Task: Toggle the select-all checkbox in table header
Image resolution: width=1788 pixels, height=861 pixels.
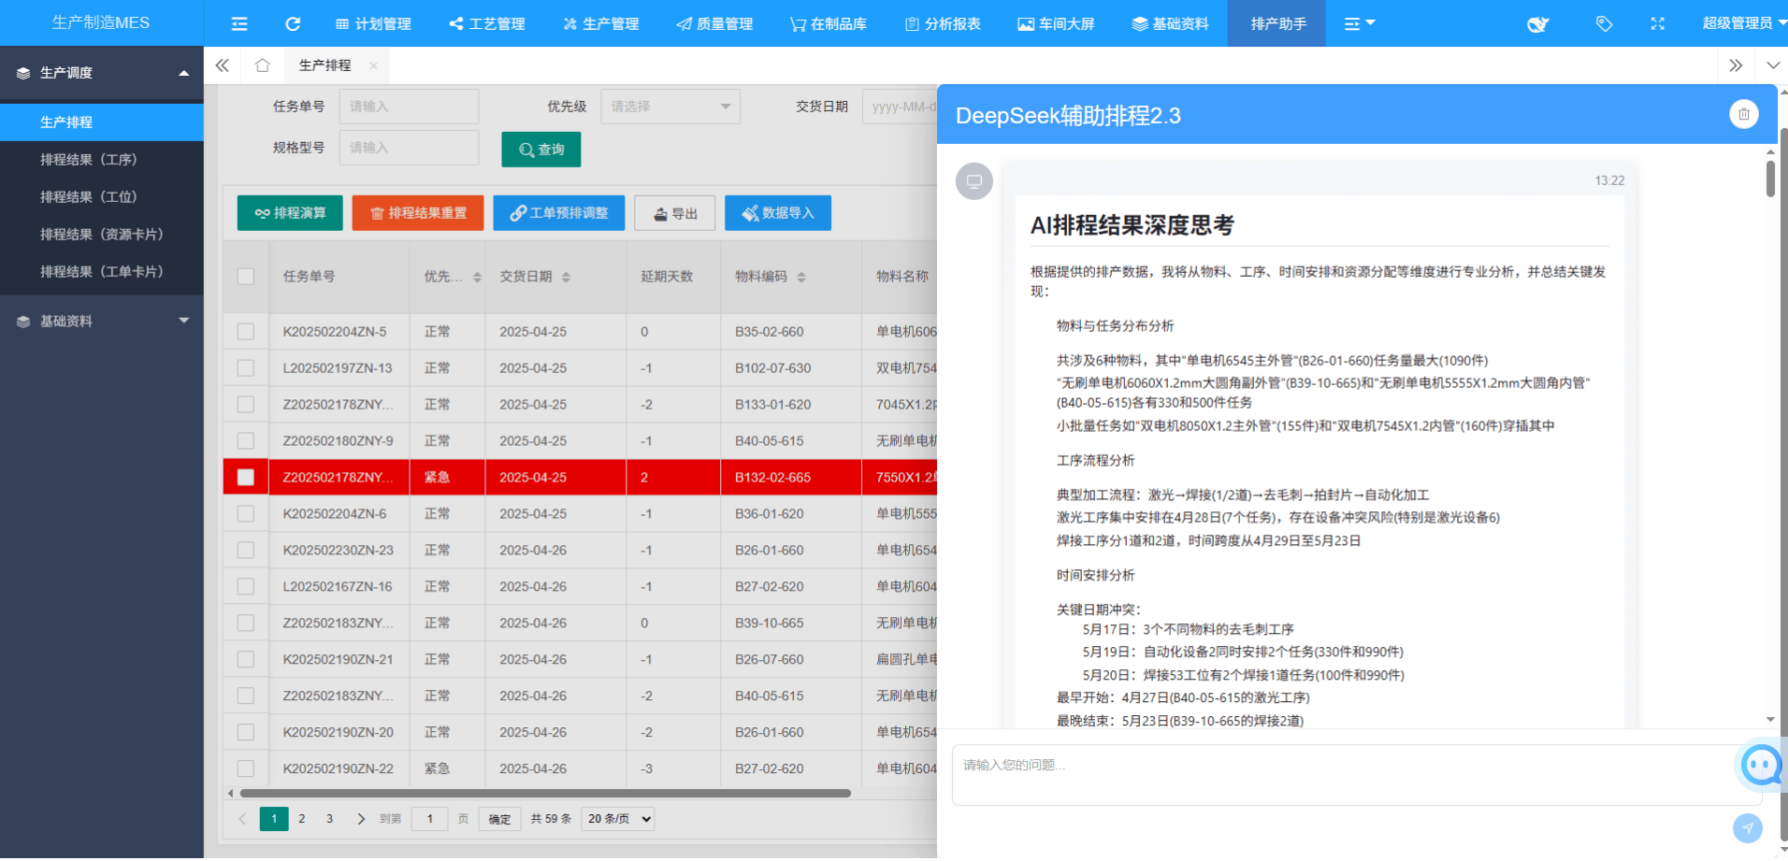Action: [x=246, y=277]
